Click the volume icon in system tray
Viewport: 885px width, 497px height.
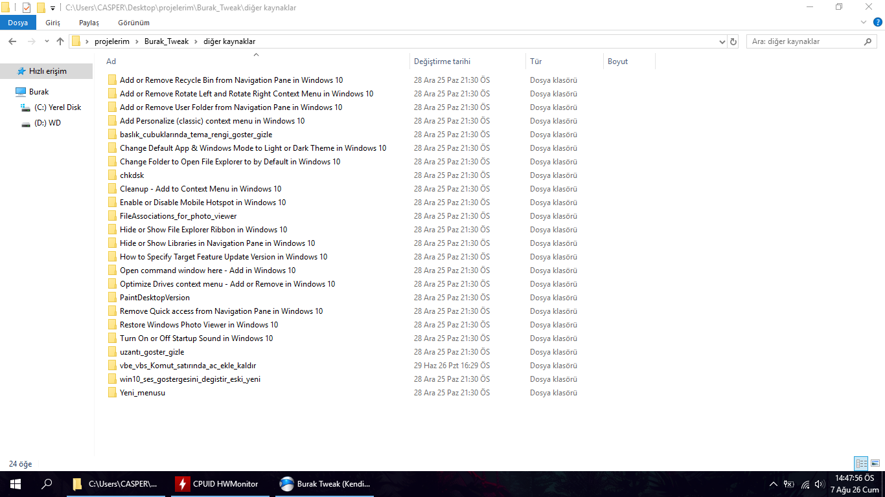(819, 484)
